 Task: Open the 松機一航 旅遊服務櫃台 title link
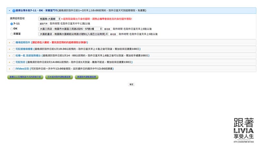(x=28, y=55)
